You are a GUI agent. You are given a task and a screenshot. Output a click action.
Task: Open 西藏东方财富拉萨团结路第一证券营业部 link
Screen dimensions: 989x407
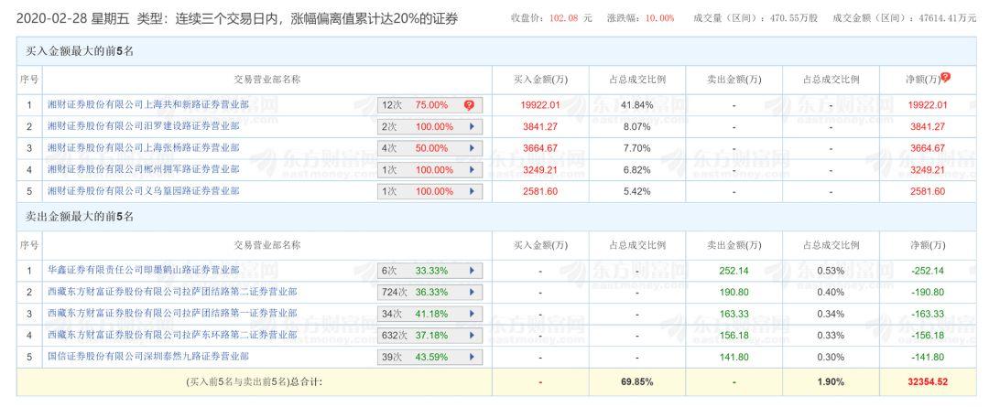173,313
